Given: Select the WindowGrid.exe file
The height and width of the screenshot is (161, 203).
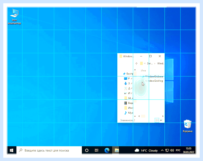Looking at the screenshot, I should (153, 76).
